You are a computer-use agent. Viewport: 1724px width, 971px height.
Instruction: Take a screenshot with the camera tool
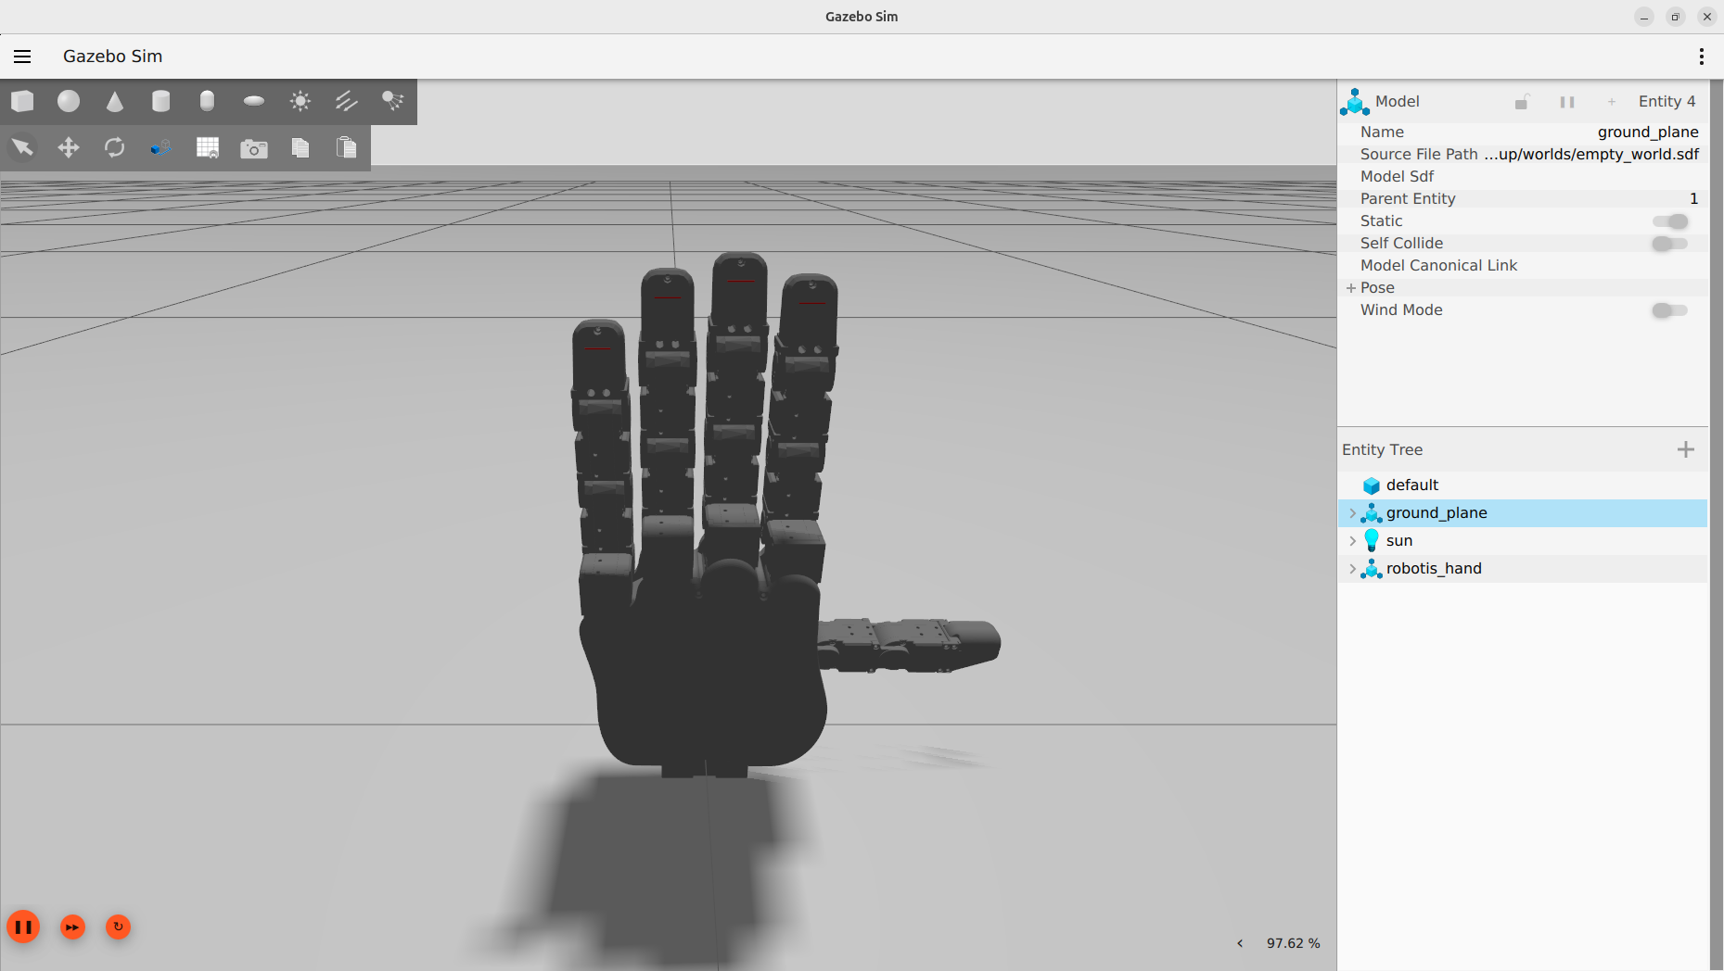pyautogui.click(x=253, y=147)
